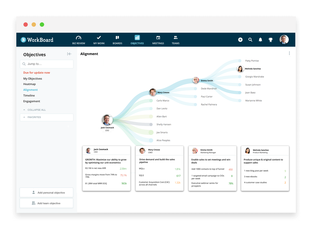Open the user profile avatar

[284, 40]
